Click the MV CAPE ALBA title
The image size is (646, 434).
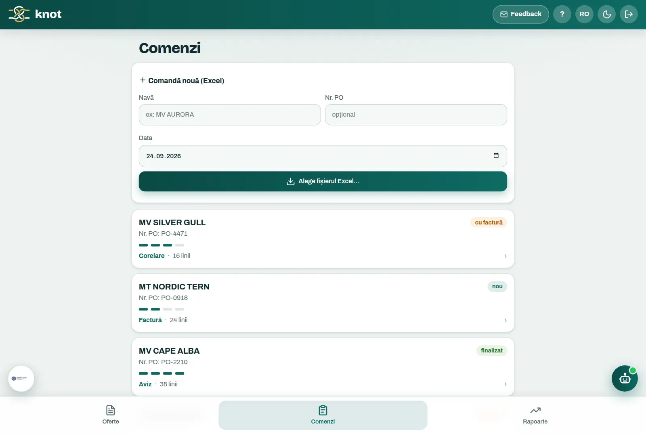pos(169,351)
